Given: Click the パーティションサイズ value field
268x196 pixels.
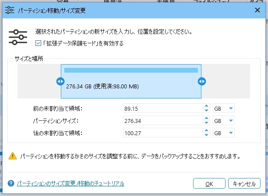Looking at the screenshot, I should click(163, 121).
